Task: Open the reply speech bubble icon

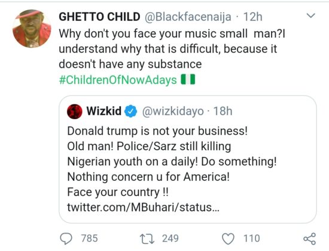Action: (x=66, y=239)
